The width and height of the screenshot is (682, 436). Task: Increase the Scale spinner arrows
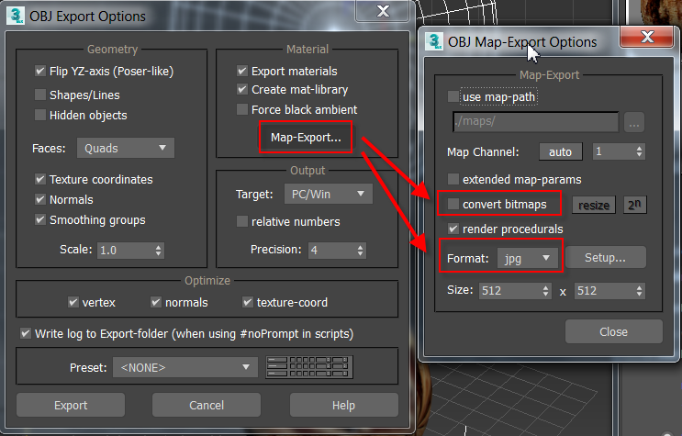[x=158, y=251]
